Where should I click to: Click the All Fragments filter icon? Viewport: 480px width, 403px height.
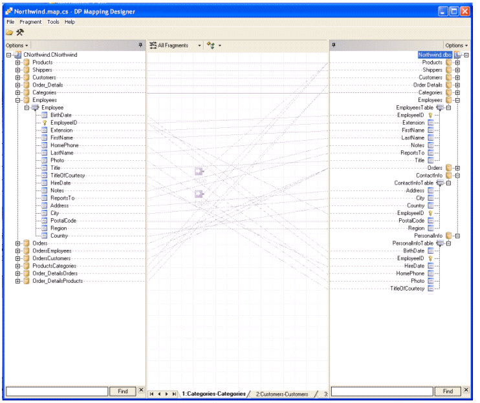[x=153, y=45]
